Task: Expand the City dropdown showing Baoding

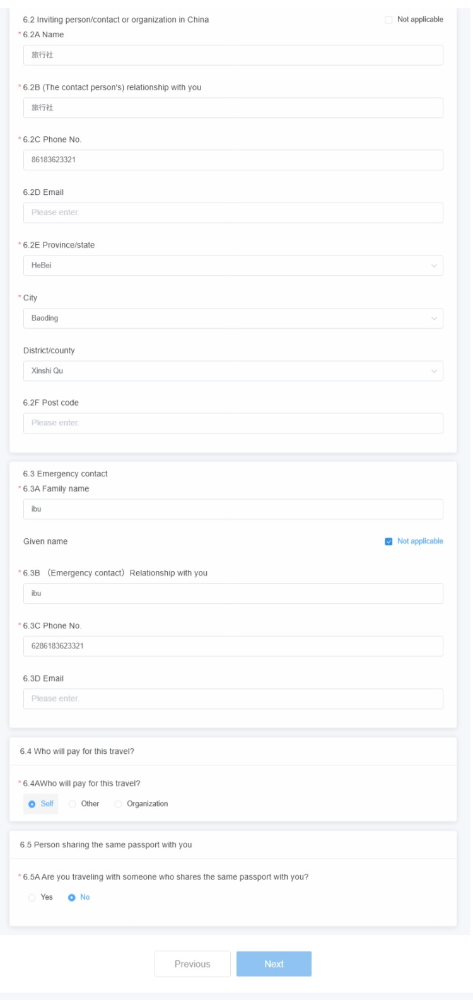Action: point(233,318)
